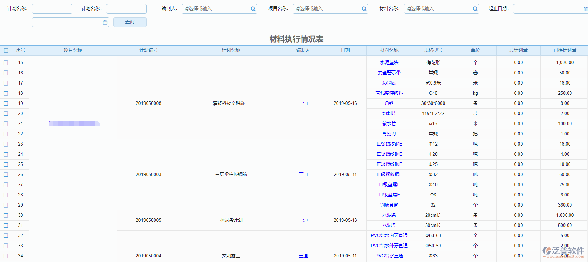Click the 查询 search button
Image resolution: width=588 pixels, height=262 pixels.
coord(130,22)
